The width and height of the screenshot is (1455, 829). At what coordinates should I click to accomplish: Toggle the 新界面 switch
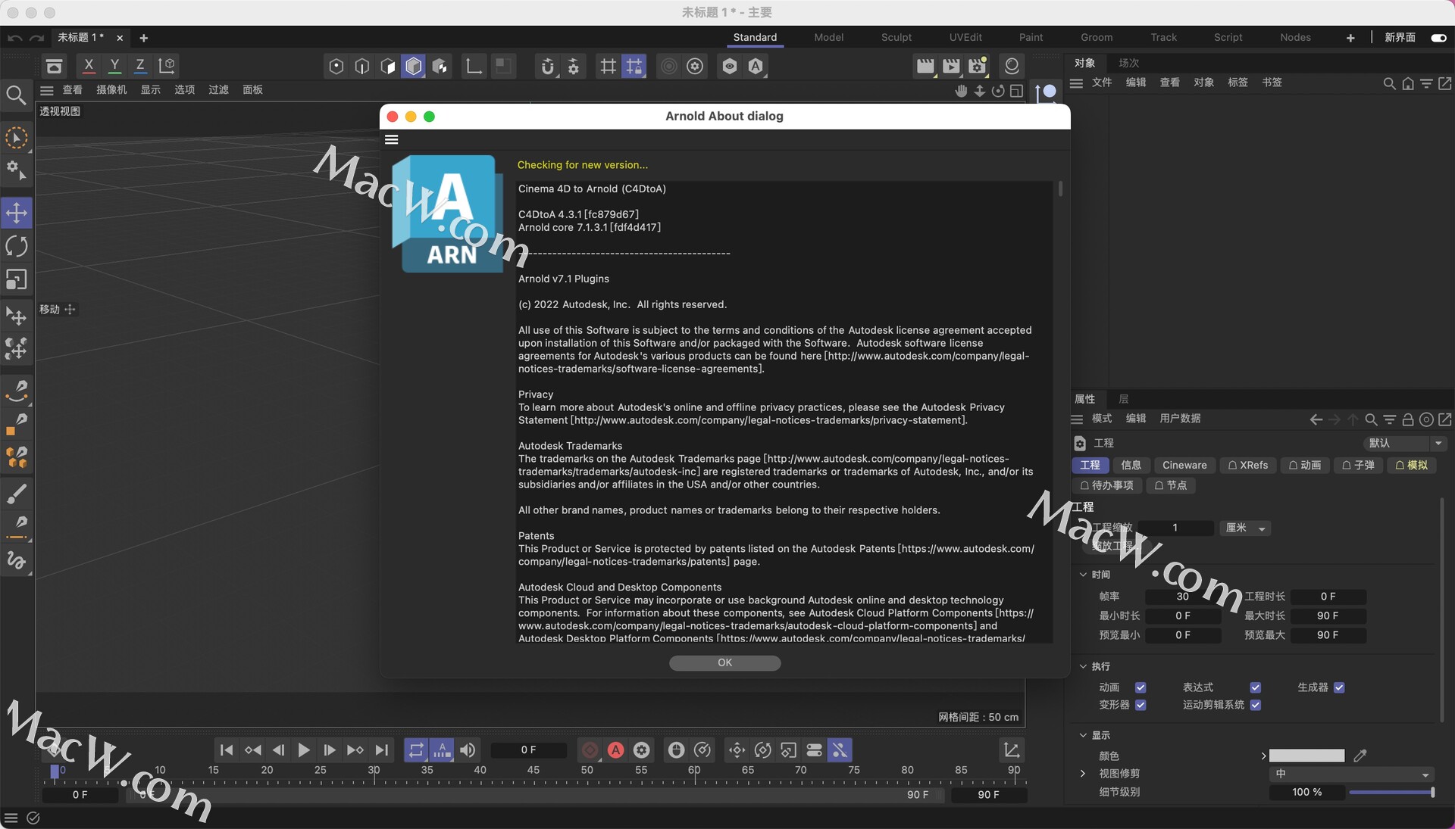[x=1438, y=38]
